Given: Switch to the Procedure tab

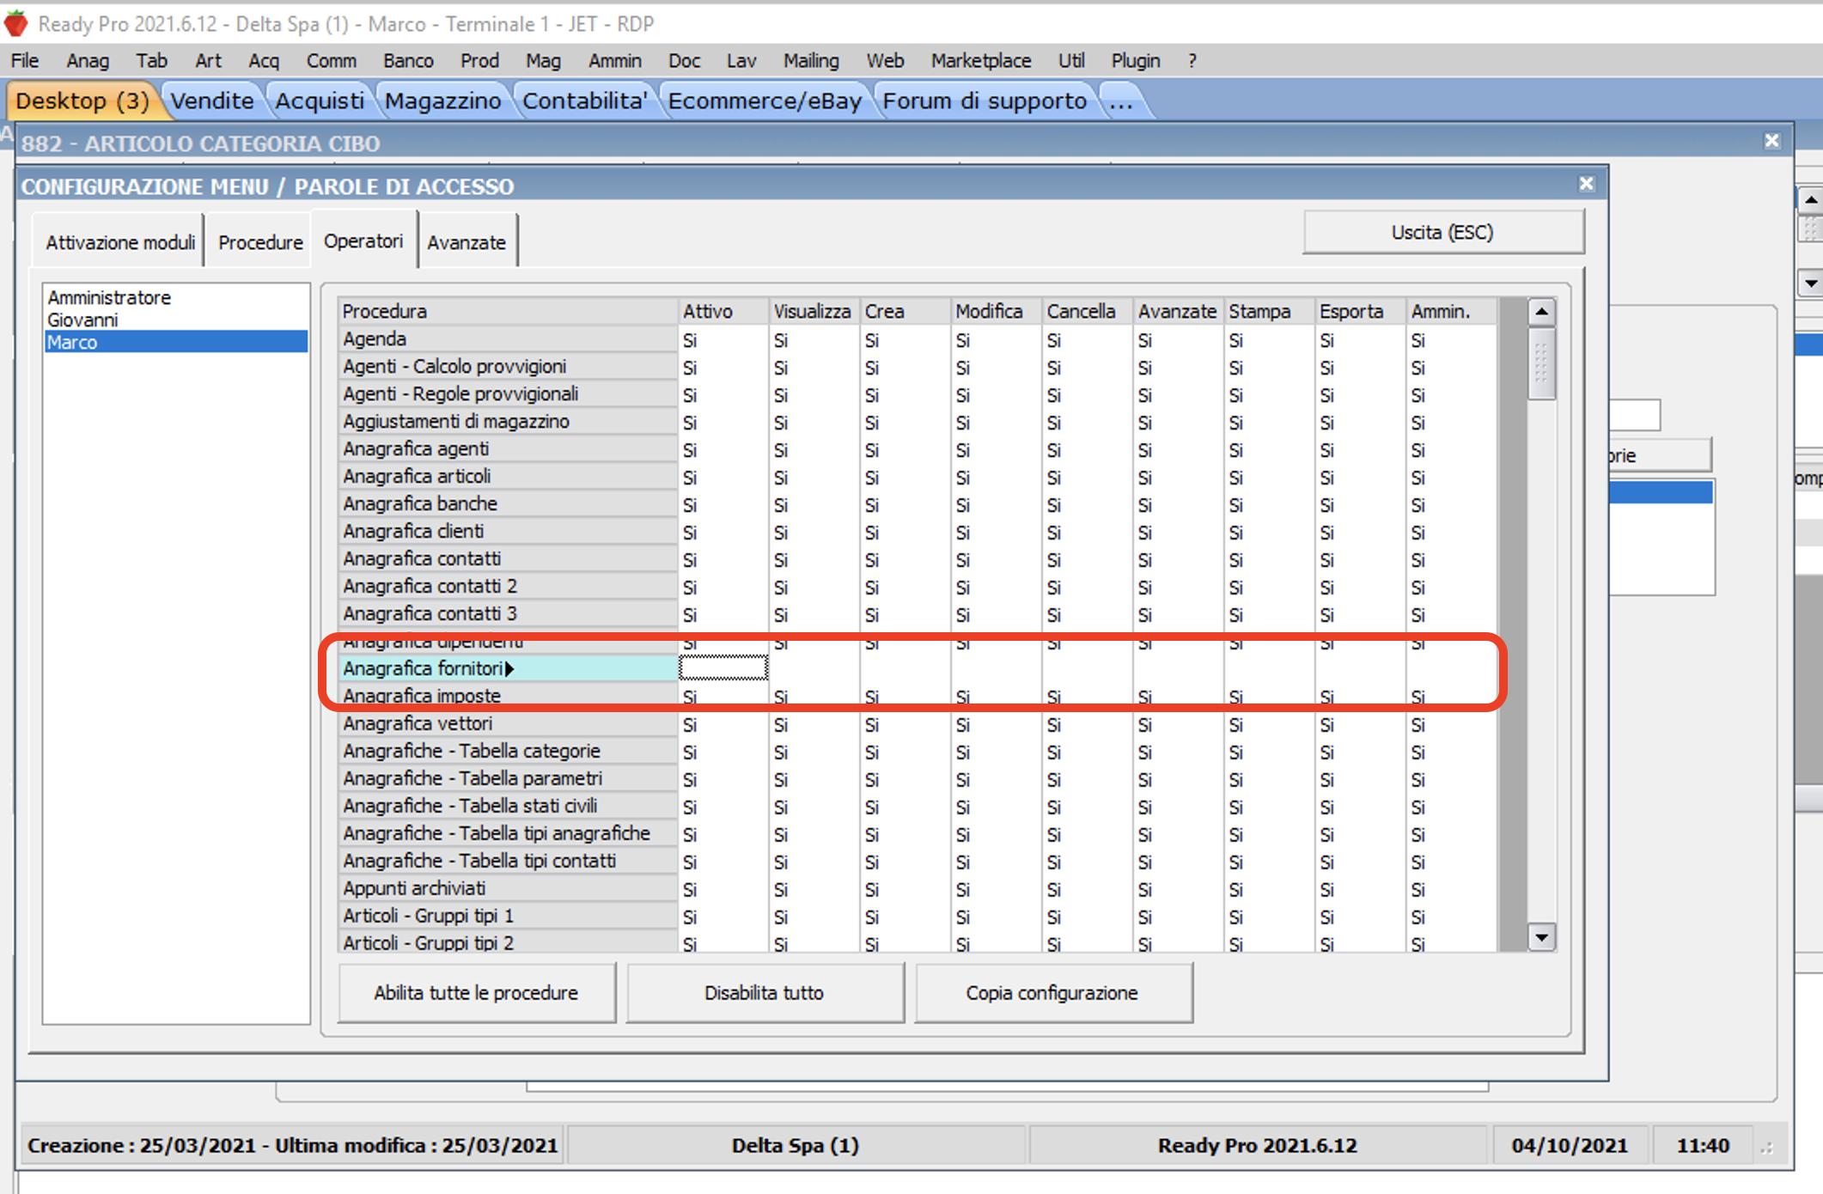Looking at the screenshot, I should (x=260, y=243).
